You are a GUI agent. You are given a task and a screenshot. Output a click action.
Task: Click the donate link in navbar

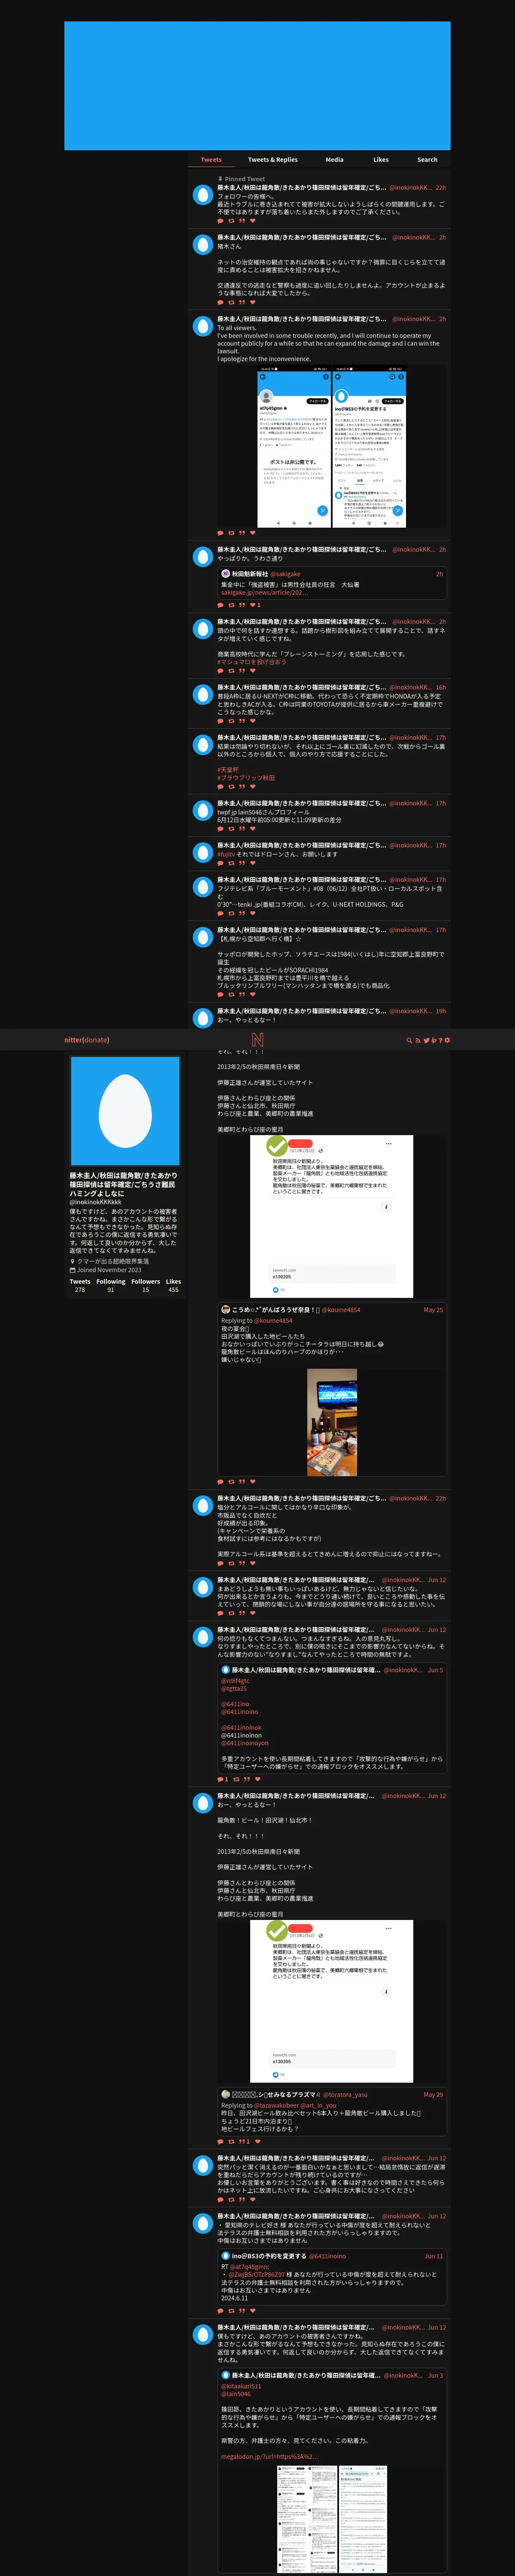pos(96,1040)
